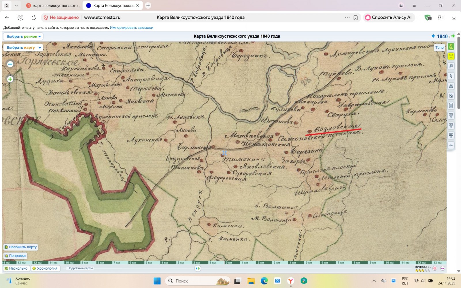
Task: Open the grid overlay tool
Action: [451, 106]
